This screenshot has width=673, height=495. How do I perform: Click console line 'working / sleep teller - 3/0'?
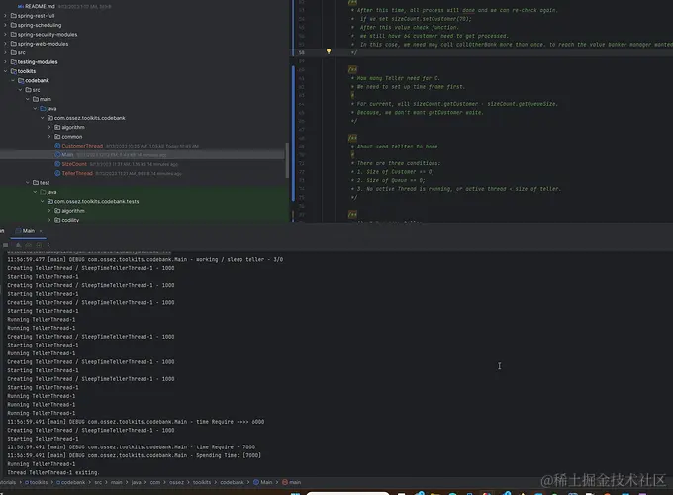[x=145, y=259]
